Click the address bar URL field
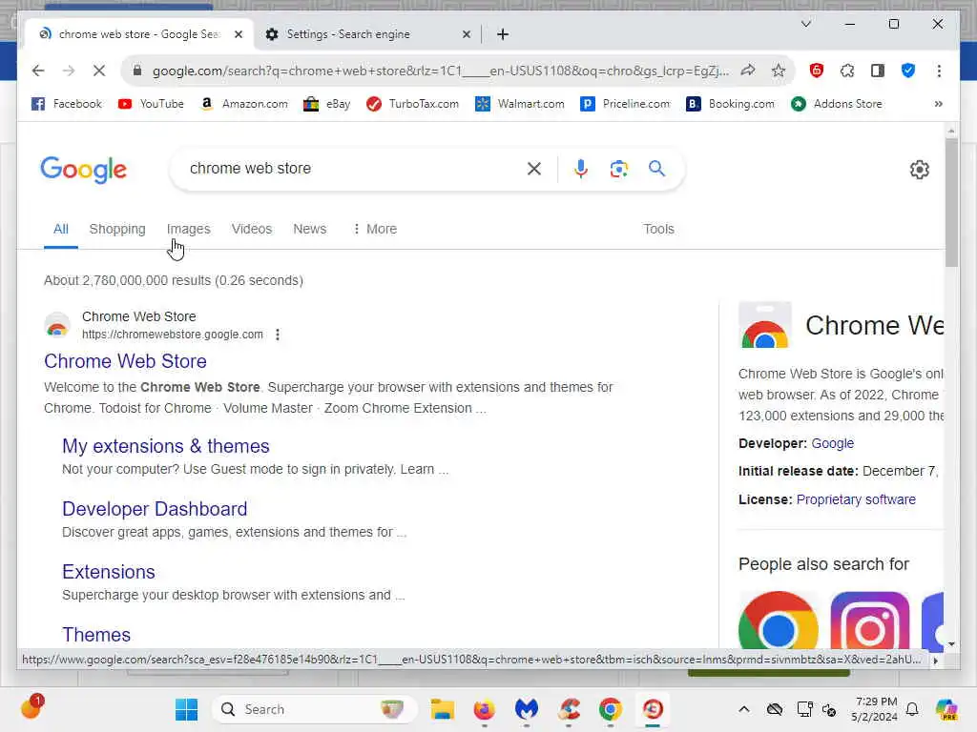Viewport: 977px width, 732px height. 440,71
